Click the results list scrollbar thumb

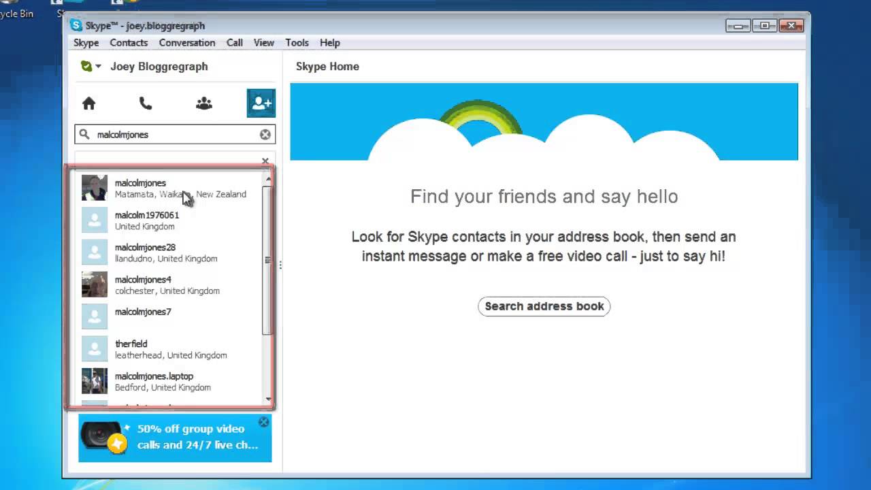(268, 259)
